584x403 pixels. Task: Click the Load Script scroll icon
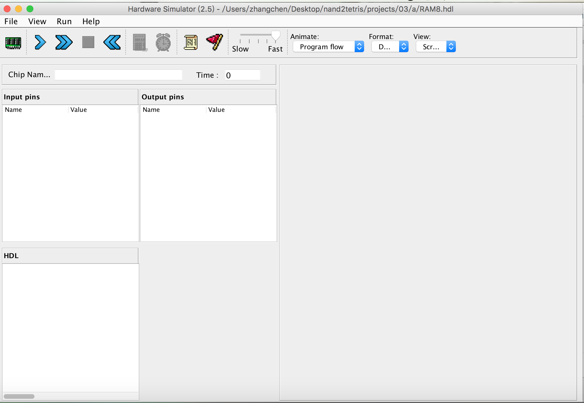[x=191, y=43]
